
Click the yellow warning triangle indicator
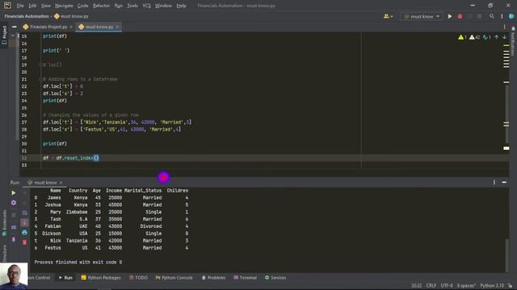coord(462,37)
